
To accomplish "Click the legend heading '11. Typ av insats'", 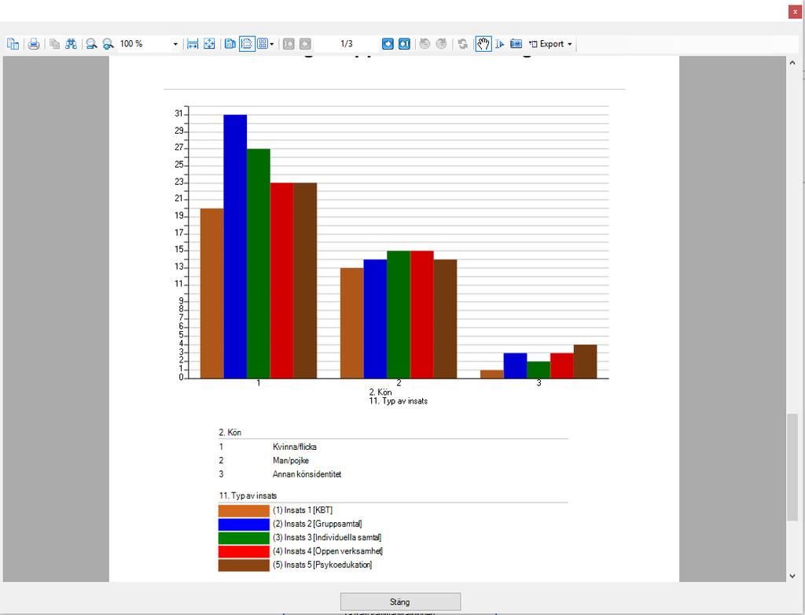I will click(248, 495).
